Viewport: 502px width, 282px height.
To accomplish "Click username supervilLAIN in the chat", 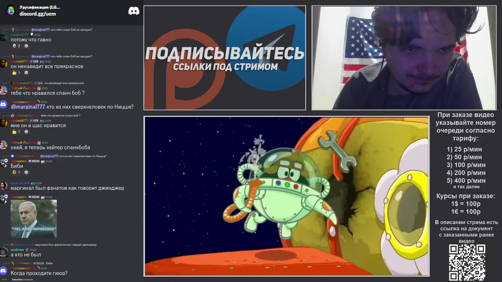I will [20, 183].
